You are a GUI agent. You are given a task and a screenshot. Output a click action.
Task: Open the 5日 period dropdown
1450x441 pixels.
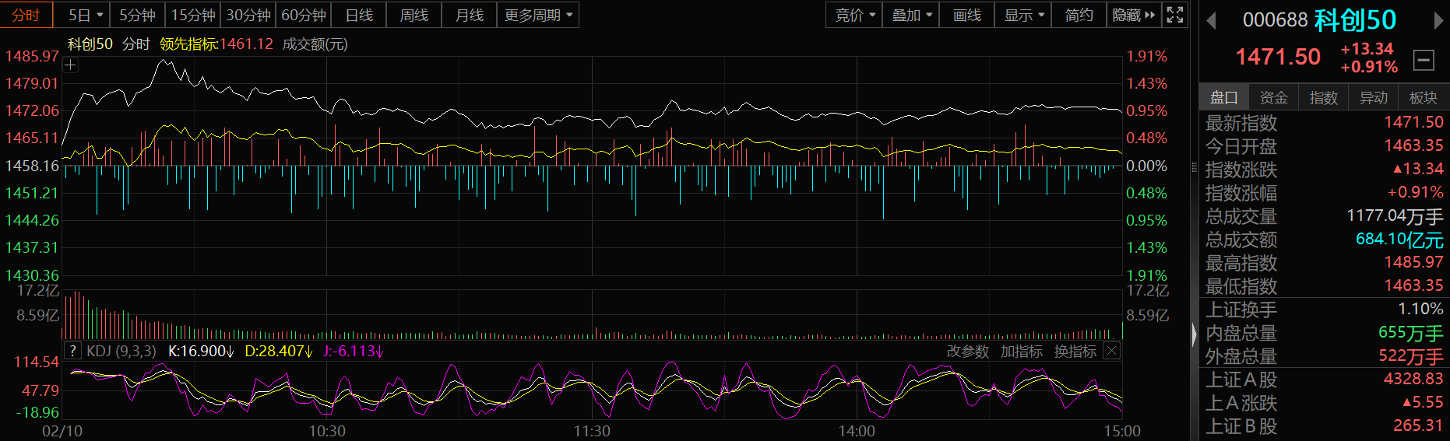tap(86, 15)
